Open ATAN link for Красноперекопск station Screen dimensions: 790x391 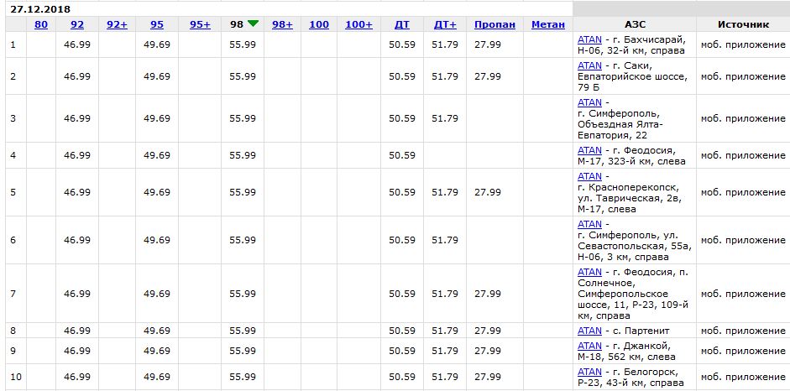589,176
